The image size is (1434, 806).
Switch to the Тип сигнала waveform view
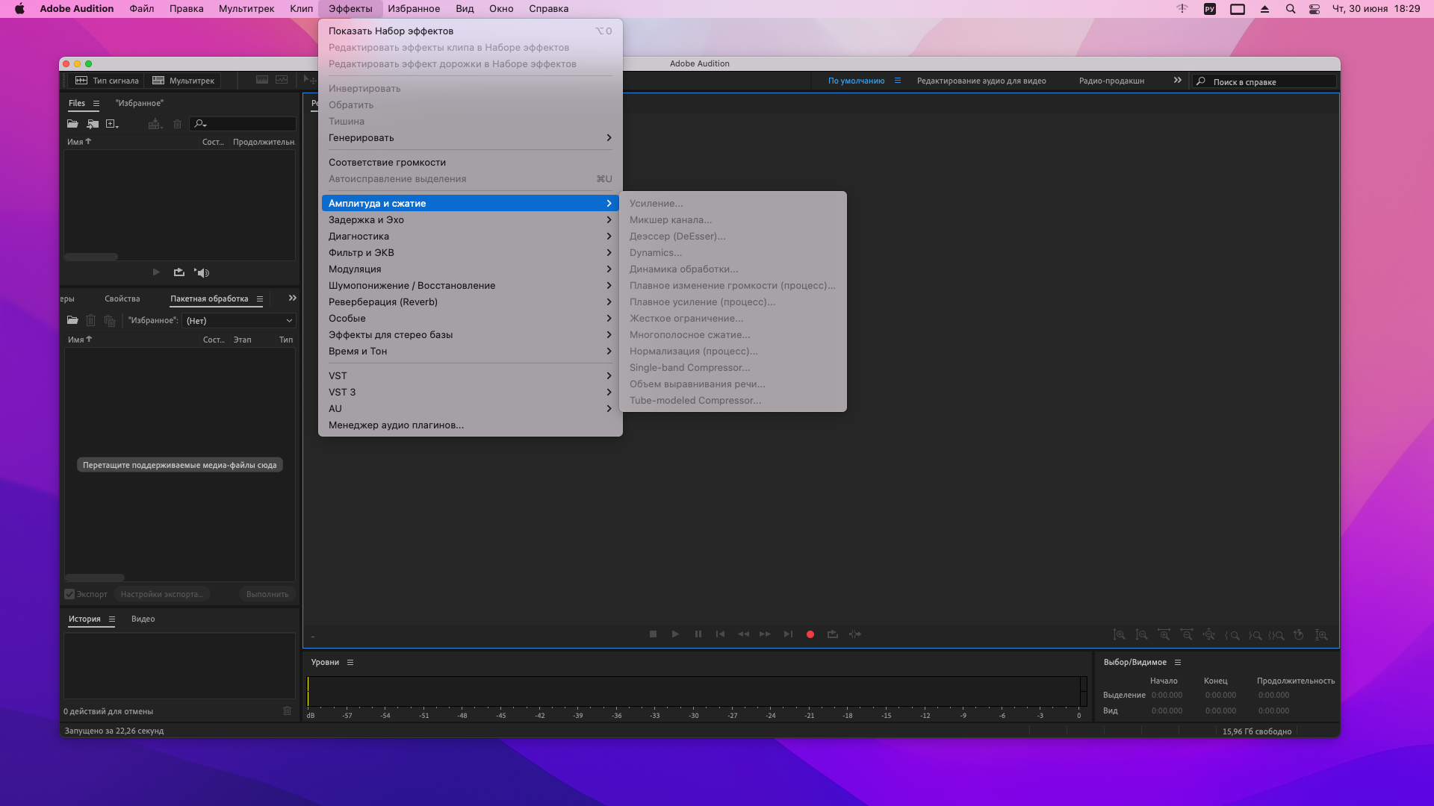pyautogui.click(x=107, y=81)
